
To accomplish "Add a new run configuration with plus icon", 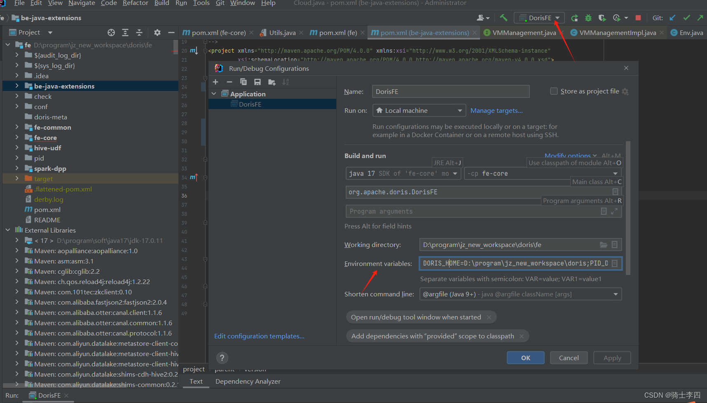I will (215, 82).
